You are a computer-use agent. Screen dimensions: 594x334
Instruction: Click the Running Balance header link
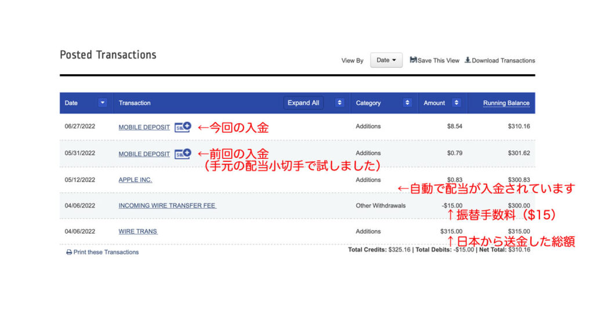pos(506,103)
